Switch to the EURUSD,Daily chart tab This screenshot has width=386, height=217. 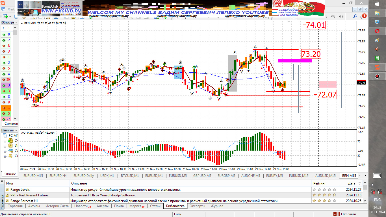pyautogui.click(x=83, y=175)
